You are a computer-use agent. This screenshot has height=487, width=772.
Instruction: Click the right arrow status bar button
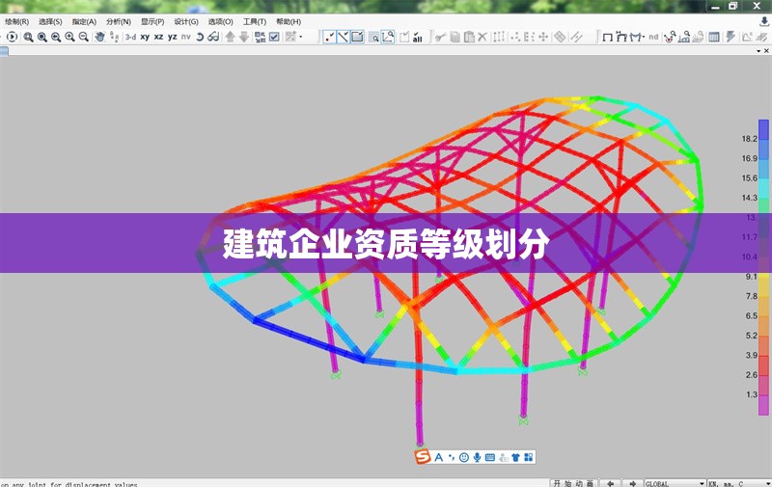tap(633, 483)
